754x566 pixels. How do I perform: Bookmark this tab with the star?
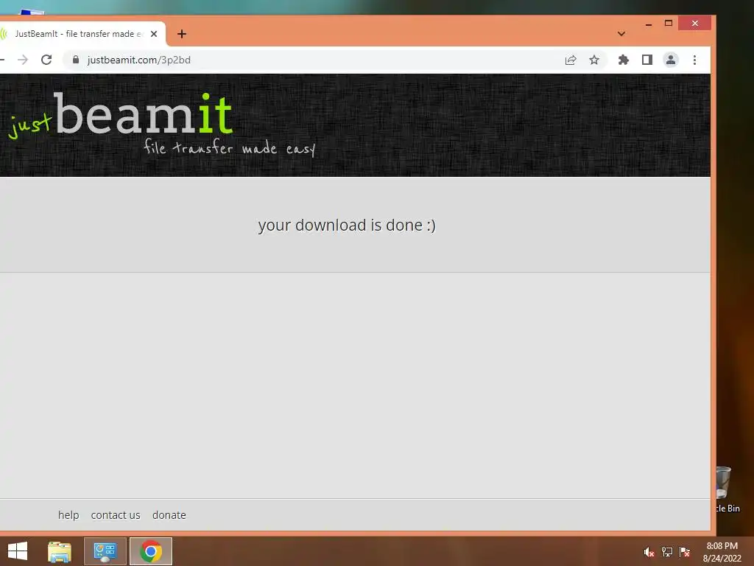click(x=594, y=60)
